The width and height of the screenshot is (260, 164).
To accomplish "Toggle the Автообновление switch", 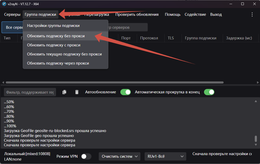I will (x=126, y=92).
